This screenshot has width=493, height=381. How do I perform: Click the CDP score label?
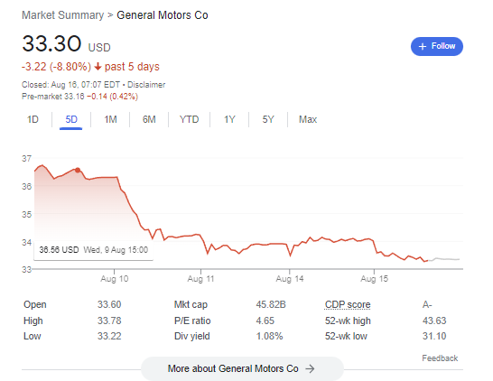(348, 304)
